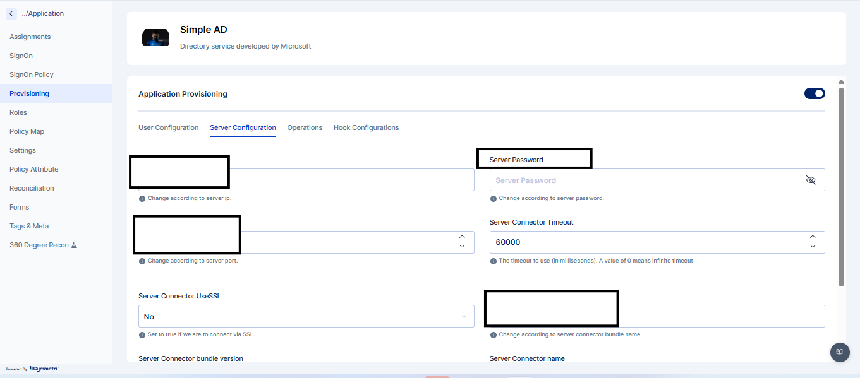Switch to the Operations tab
860x378 pixels.
coord(305,127)
